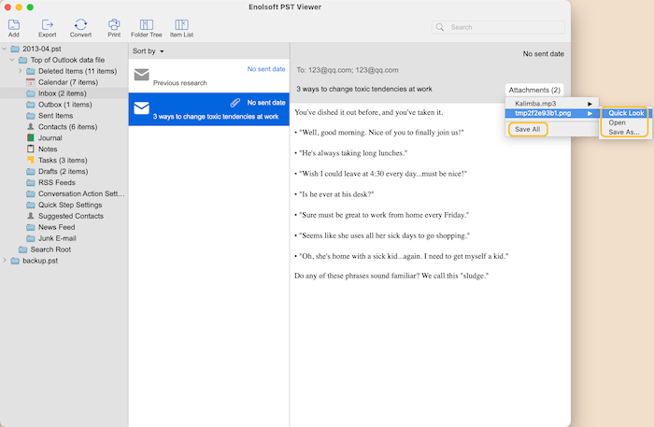Expand the backup.pst file node

click(6, 261)
